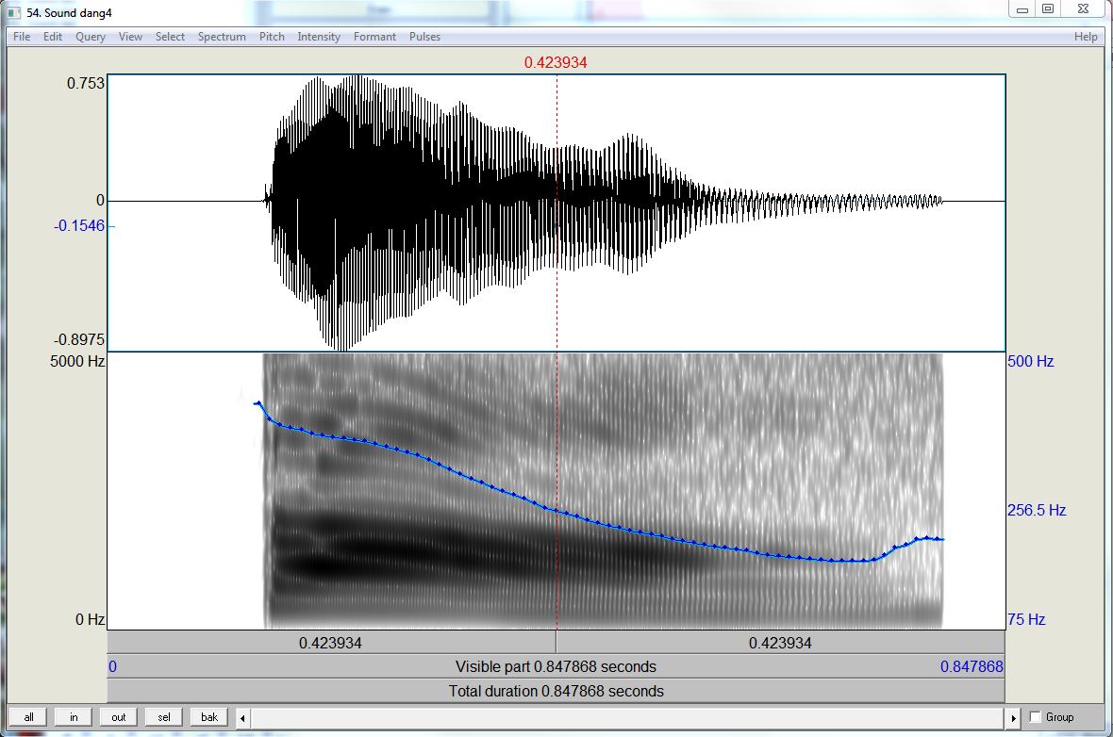Minimize the Sound dang4 window
The height and width of the screenshot is (737, 1113).
pyautogui.click(x=1022, y=9)
